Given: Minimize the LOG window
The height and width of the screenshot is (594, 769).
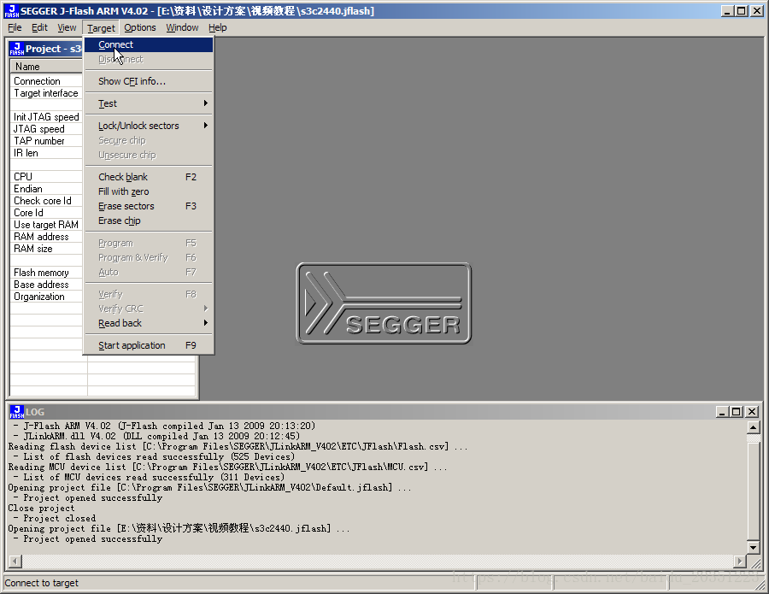Looking at the screenshot, I should (721, 412).
